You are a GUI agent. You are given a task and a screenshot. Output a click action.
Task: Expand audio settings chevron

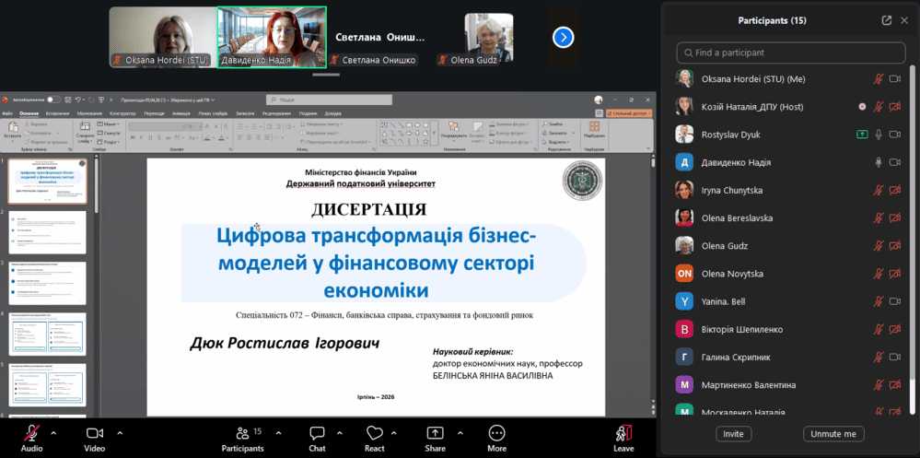53,432
